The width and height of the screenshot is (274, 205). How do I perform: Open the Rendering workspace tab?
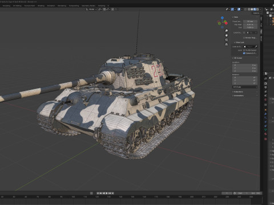62,6
